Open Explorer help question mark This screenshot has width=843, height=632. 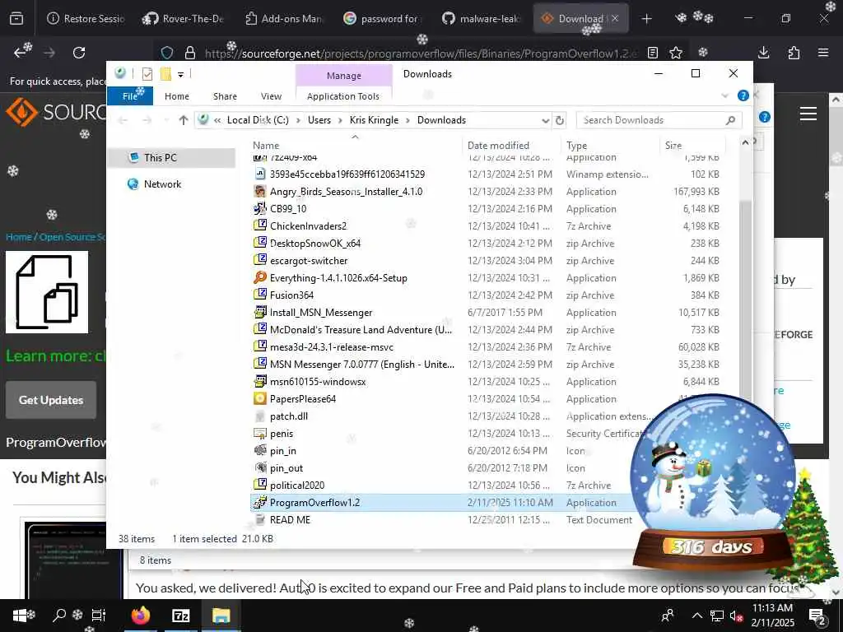pyautogui.click(x=743, y=95)
